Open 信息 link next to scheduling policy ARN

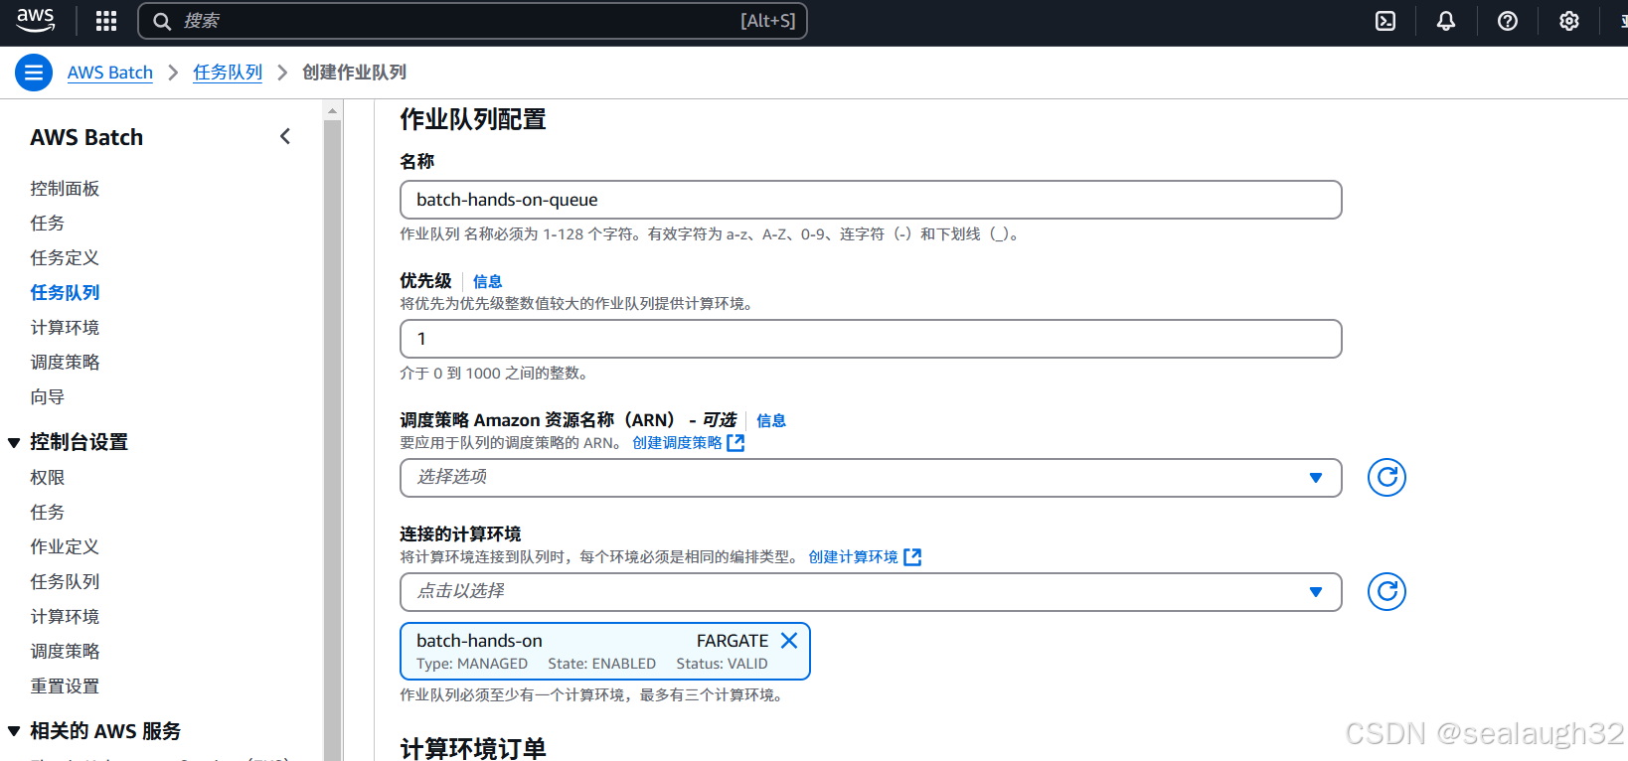(x=770, y=421)
